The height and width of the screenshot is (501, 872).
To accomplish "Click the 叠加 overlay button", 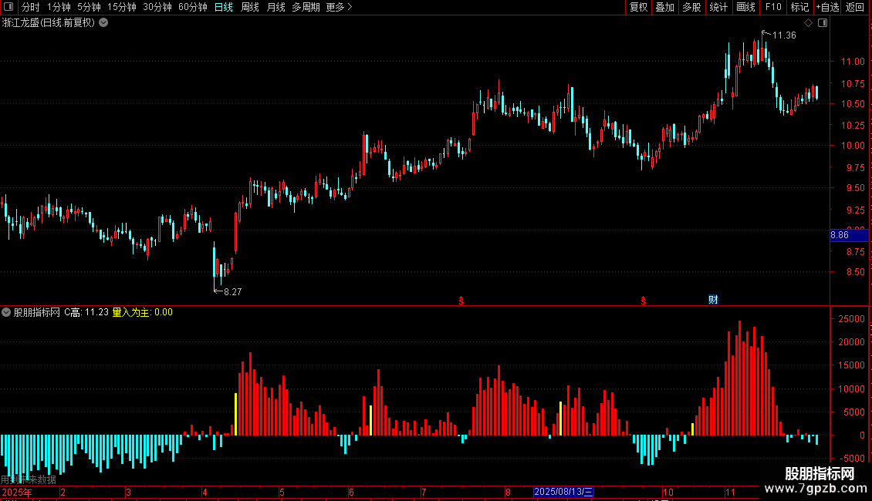I will tap(664, 7).
